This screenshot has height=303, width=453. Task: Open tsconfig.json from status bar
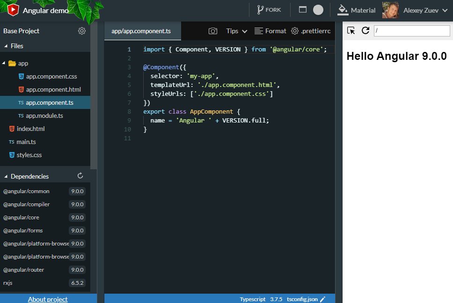click(302, 299)
